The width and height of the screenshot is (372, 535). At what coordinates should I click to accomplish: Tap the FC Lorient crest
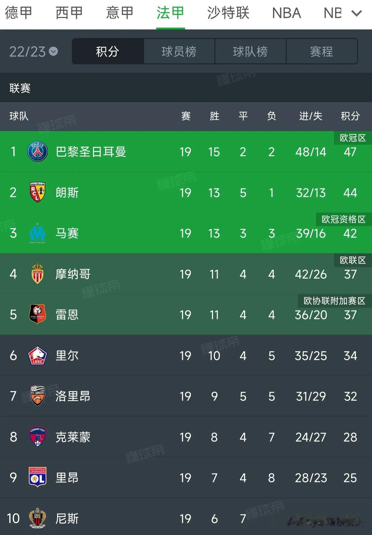37,396
